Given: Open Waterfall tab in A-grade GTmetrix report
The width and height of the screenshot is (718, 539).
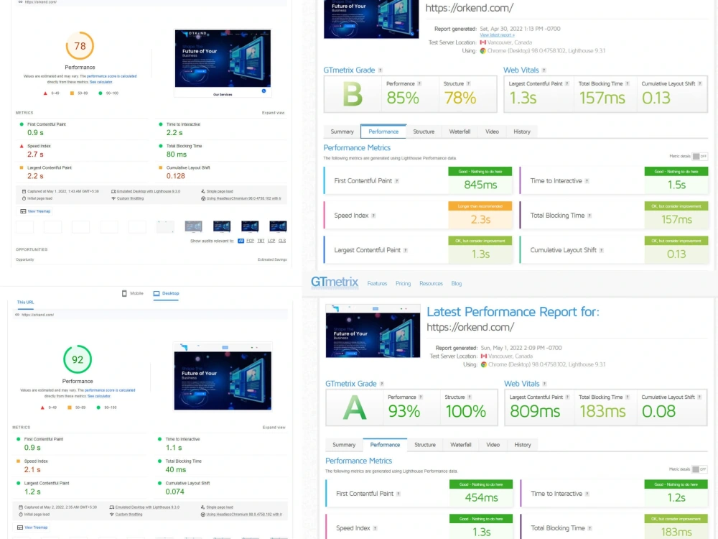Looking at the screenshot, I should click(461, 445).
